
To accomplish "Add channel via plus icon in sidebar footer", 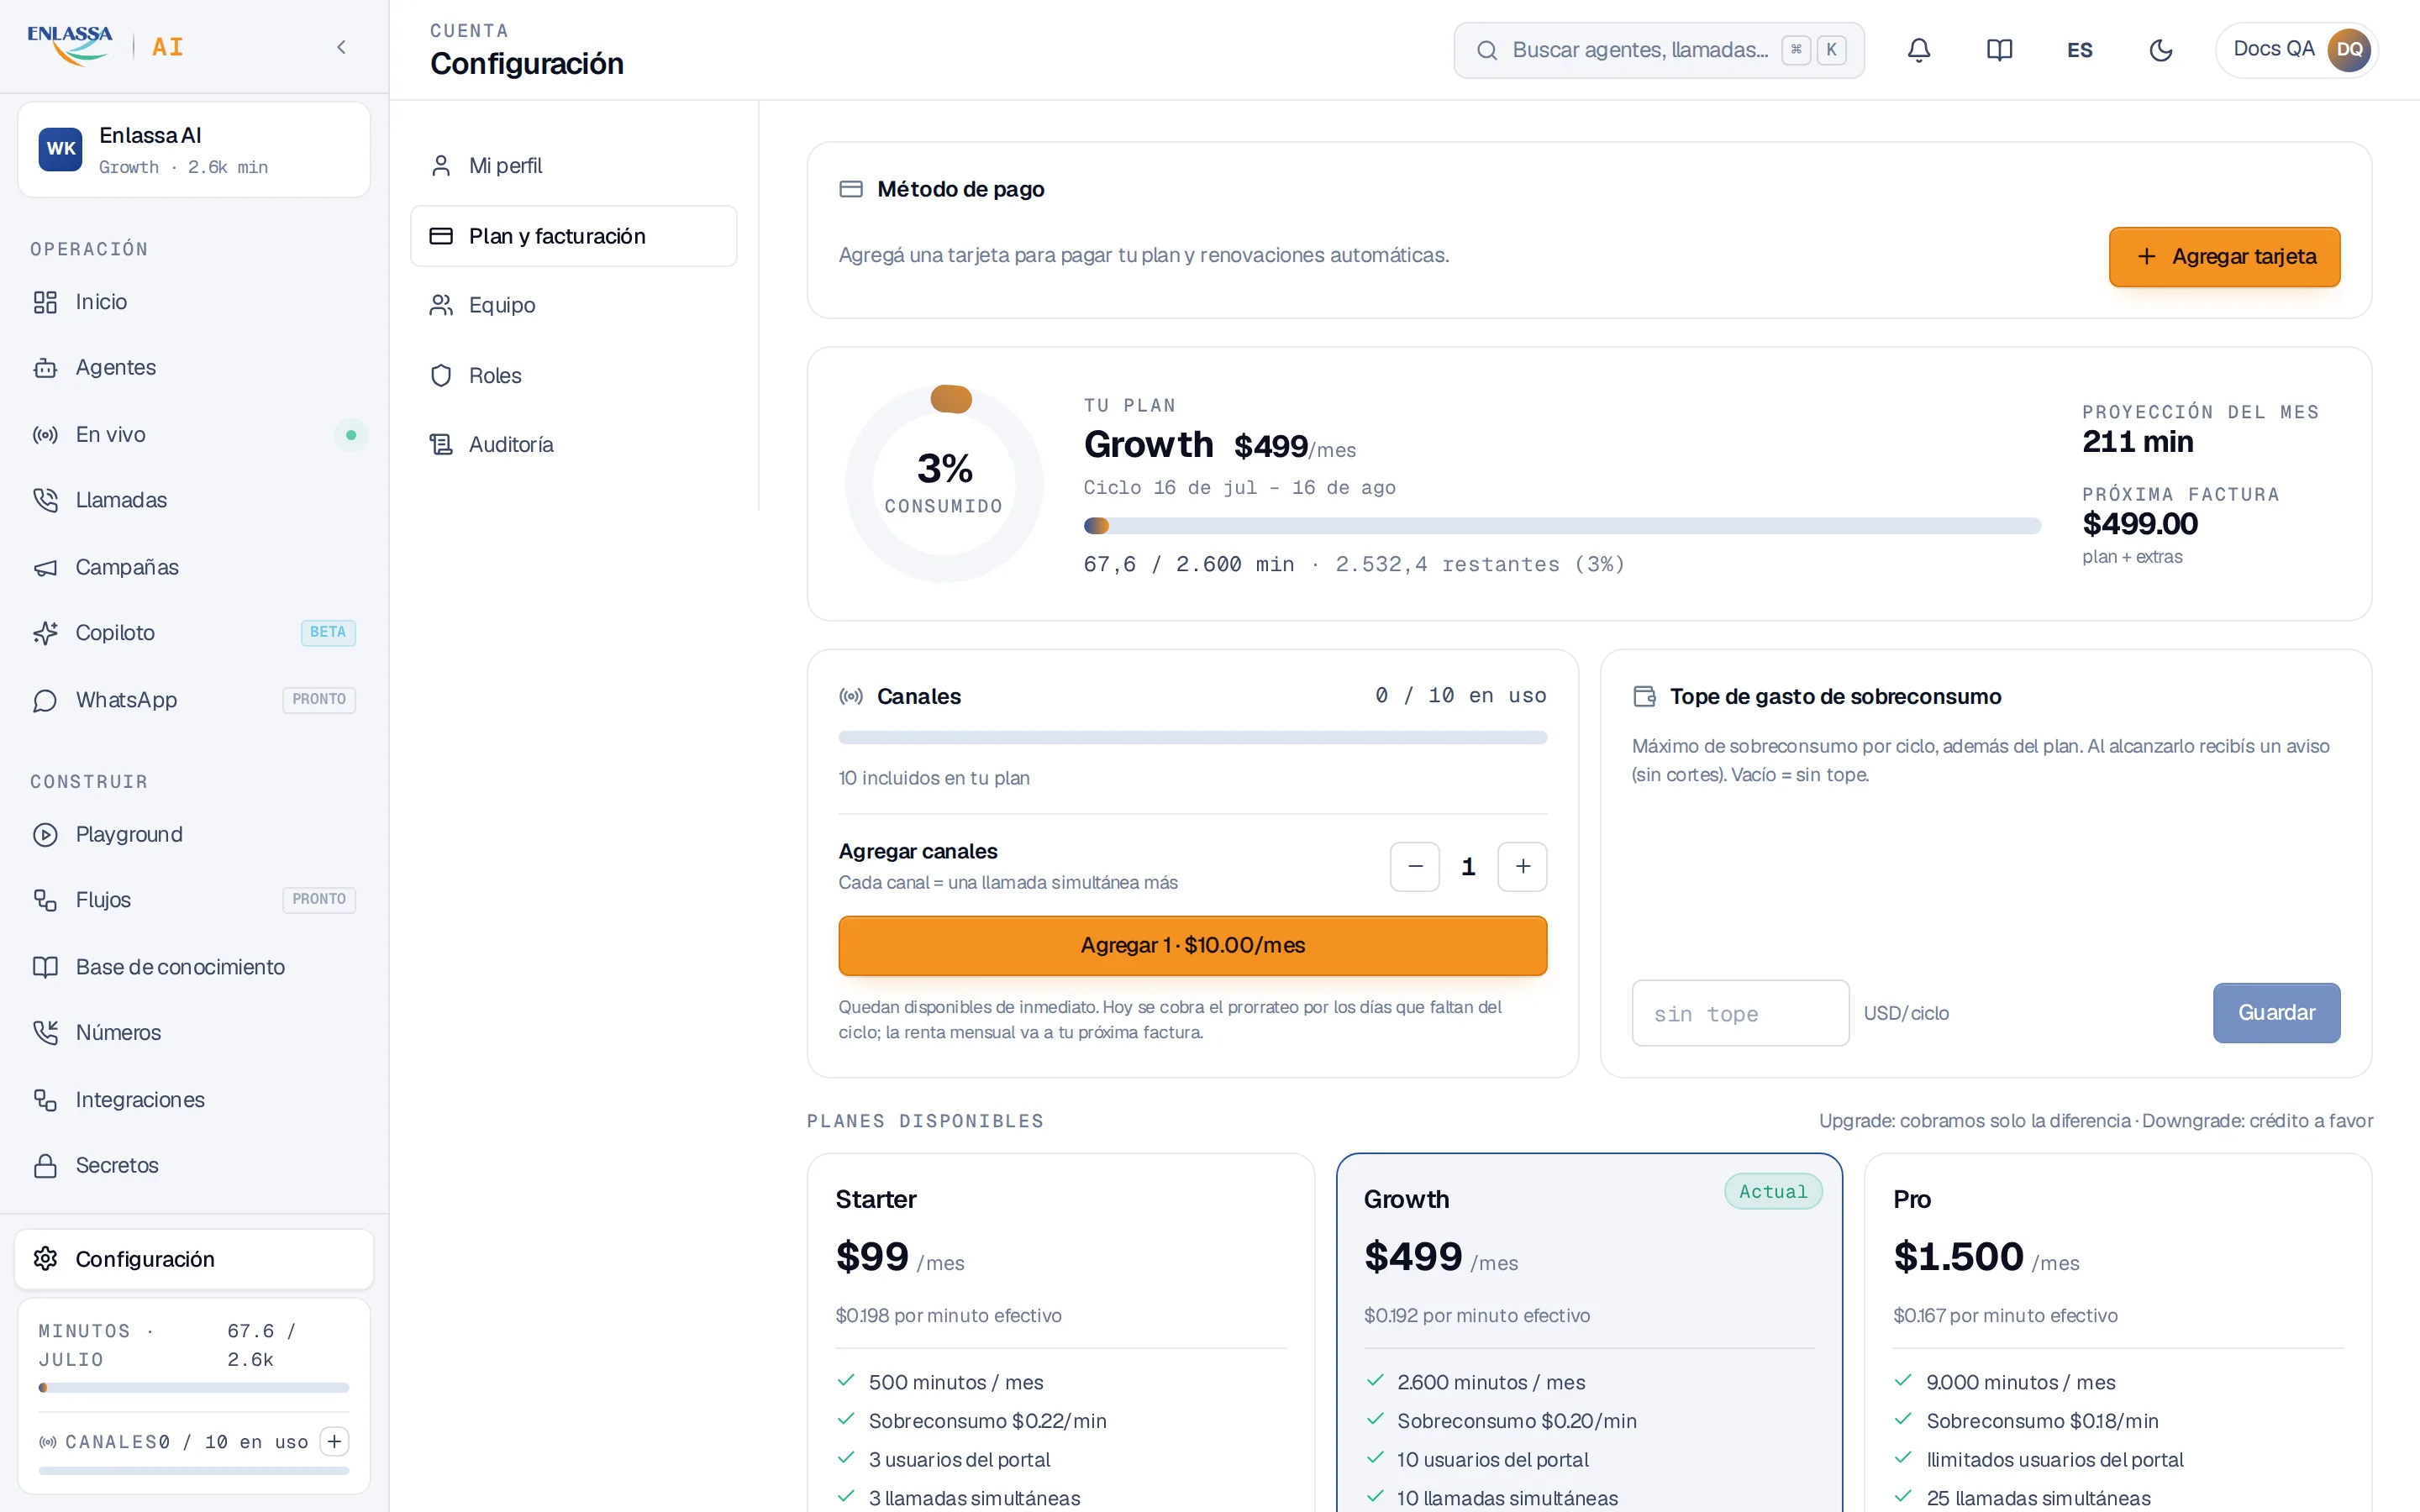I will click(x=334, y=1441).
